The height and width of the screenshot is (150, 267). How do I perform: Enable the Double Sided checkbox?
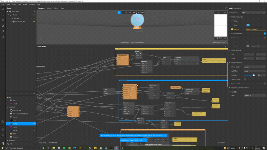[245, 79]
